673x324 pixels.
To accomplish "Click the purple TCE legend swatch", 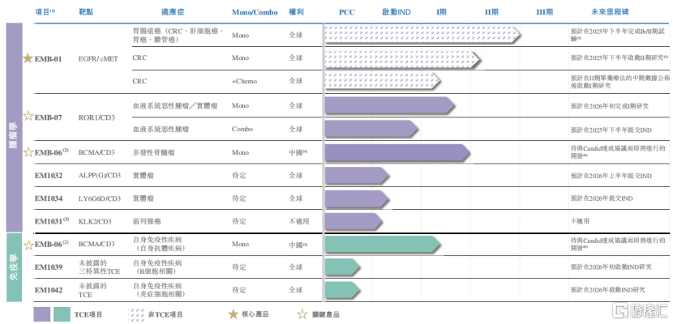I will click(42, 314).
